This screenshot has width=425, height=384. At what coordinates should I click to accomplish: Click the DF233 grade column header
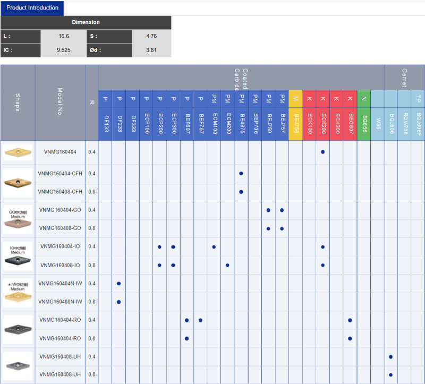click(x=118, y=124)
